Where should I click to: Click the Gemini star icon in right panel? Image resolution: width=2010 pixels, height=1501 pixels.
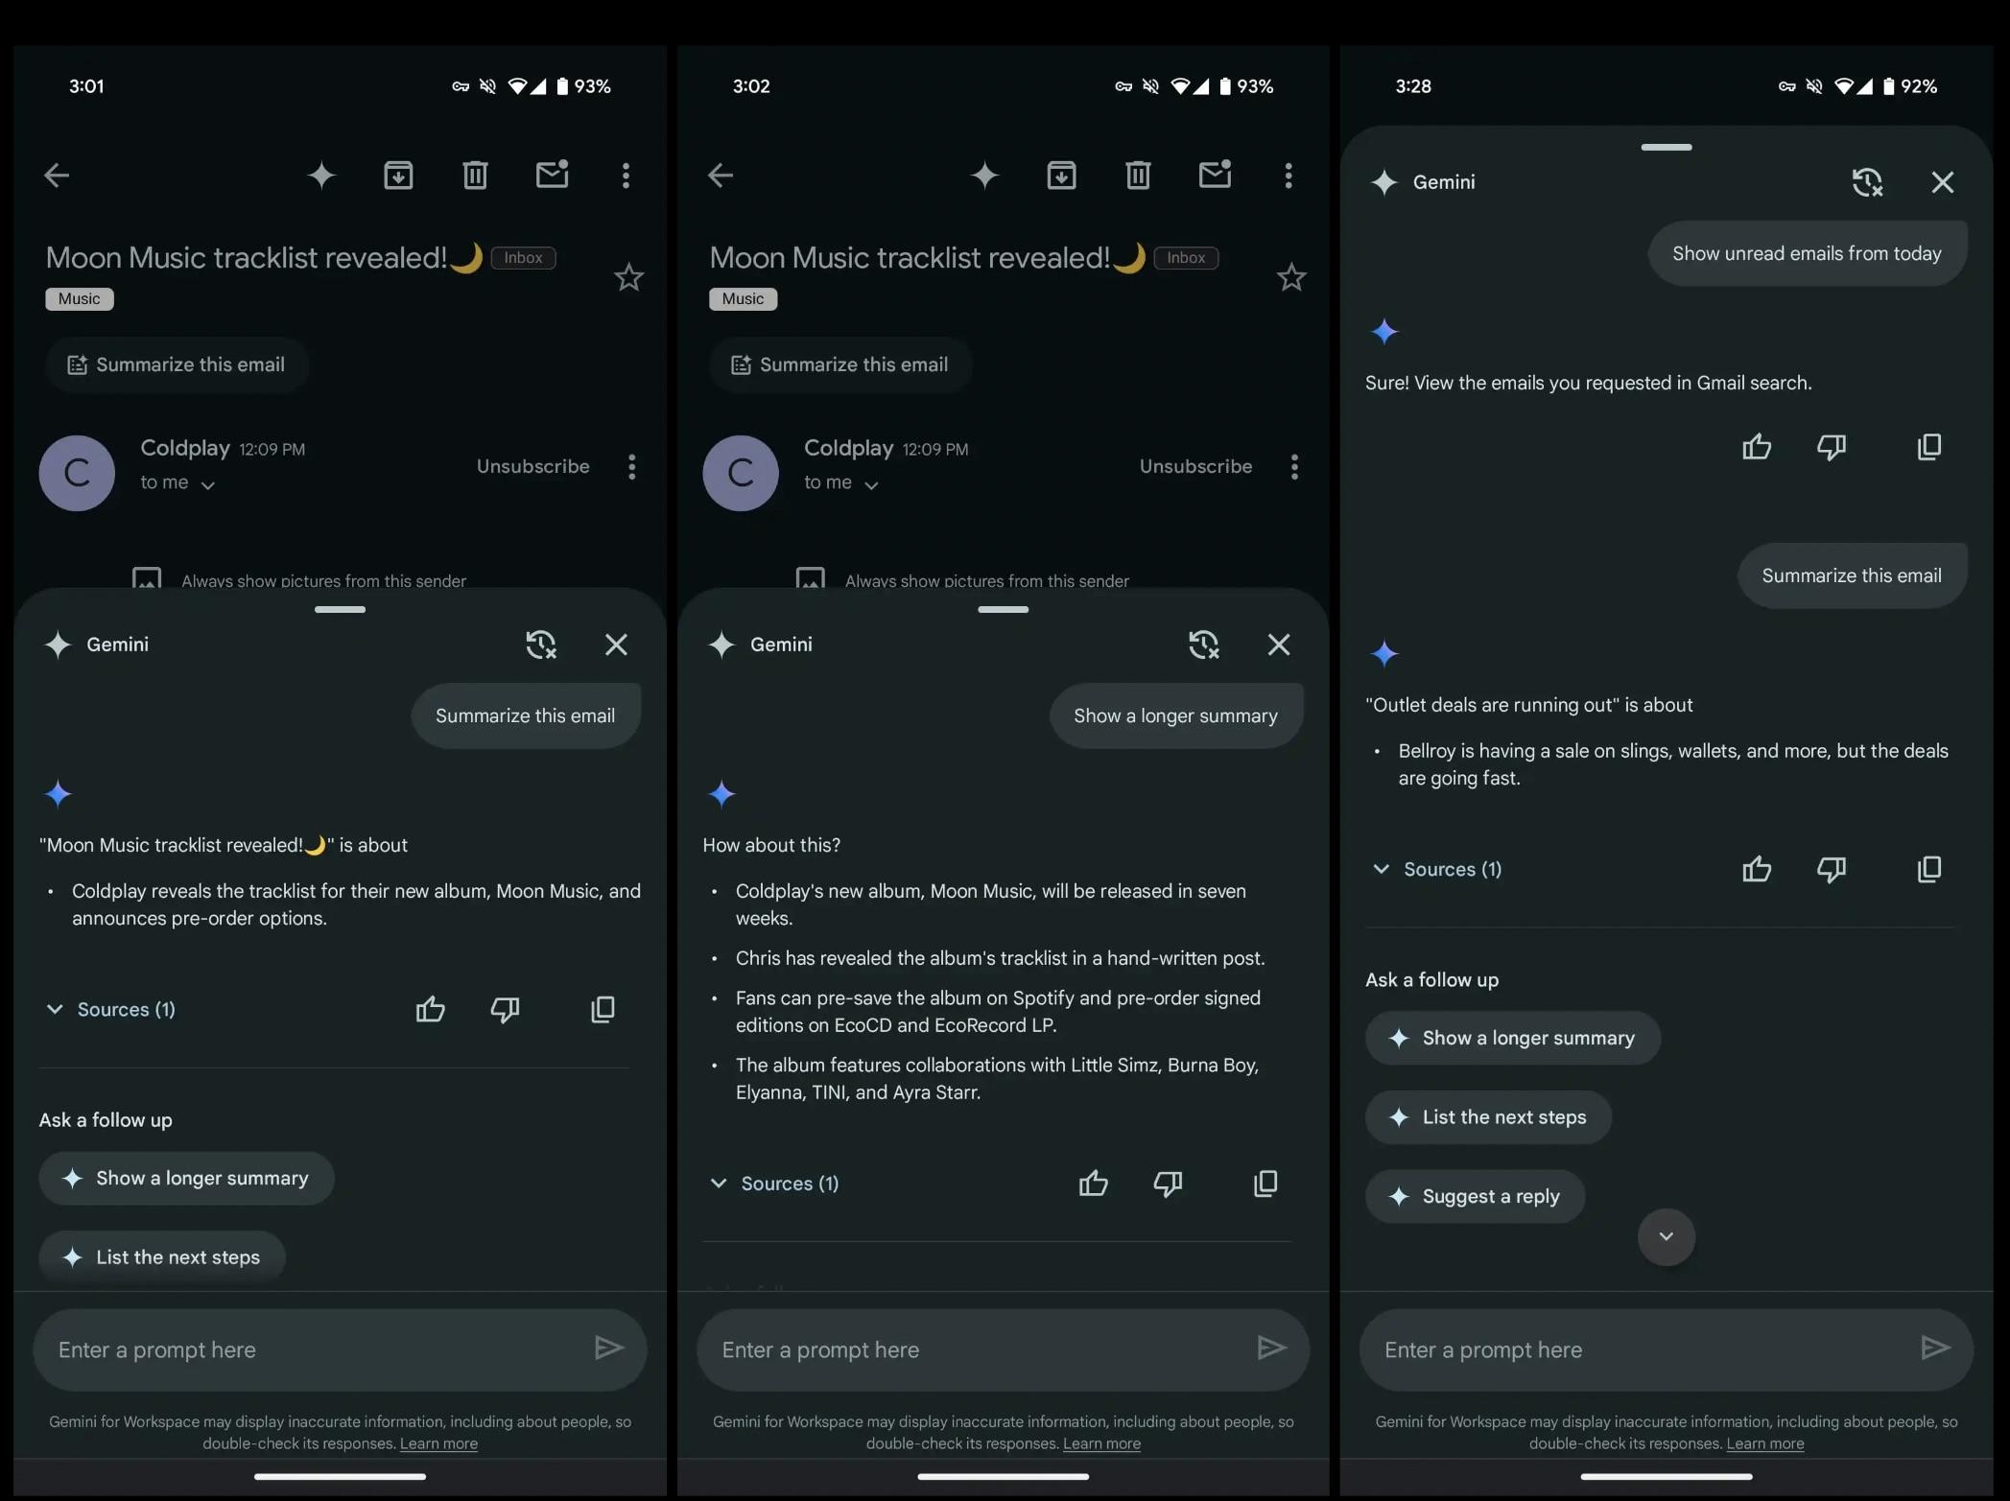tap(1384, 183)
